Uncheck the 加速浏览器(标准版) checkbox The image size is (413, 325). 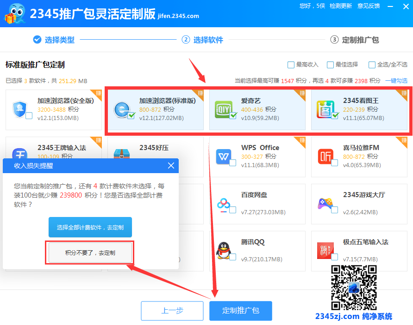131,115
